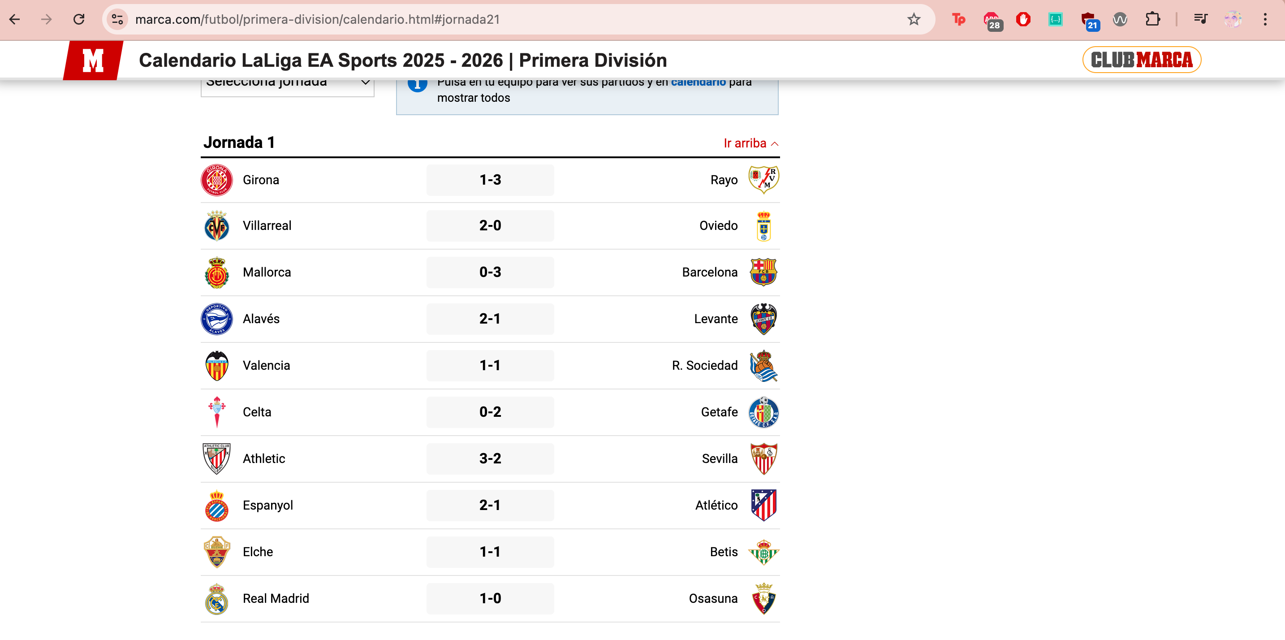Click the Barcelona team crest
The width and height of the screenshot is (1285, 640).
(763, 272)
